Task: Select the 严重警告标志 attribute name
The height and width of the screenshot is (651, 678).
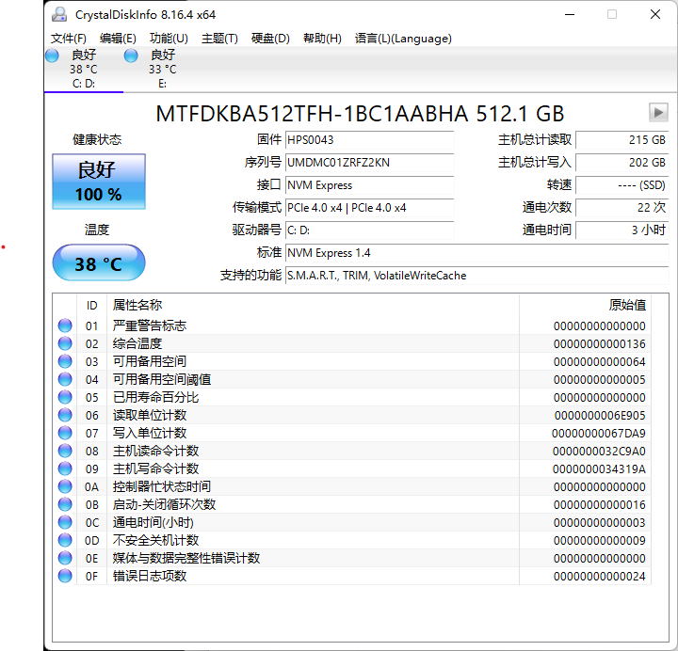Action: (x=150, y=325)
